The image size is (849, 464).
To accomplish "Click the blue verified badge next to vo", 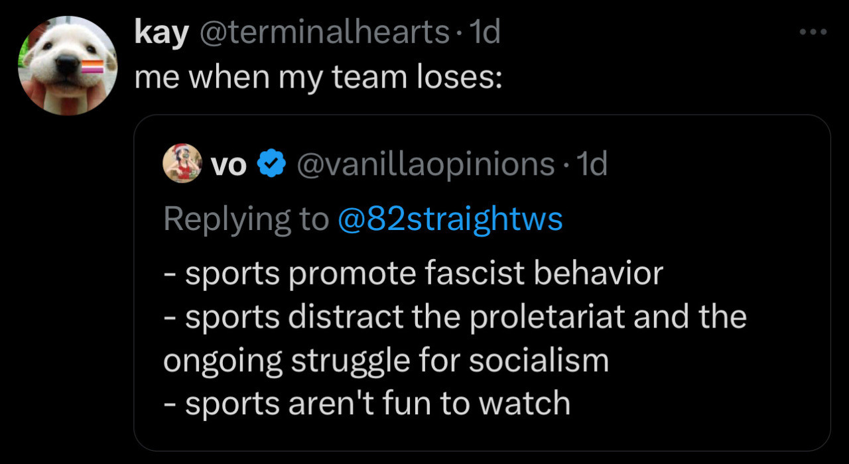I will [x=271, y=164].
